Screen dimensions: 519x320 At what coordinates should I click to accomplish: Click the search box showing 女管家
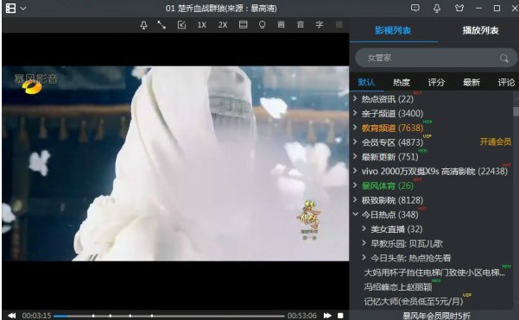click(x=436, y=58)
